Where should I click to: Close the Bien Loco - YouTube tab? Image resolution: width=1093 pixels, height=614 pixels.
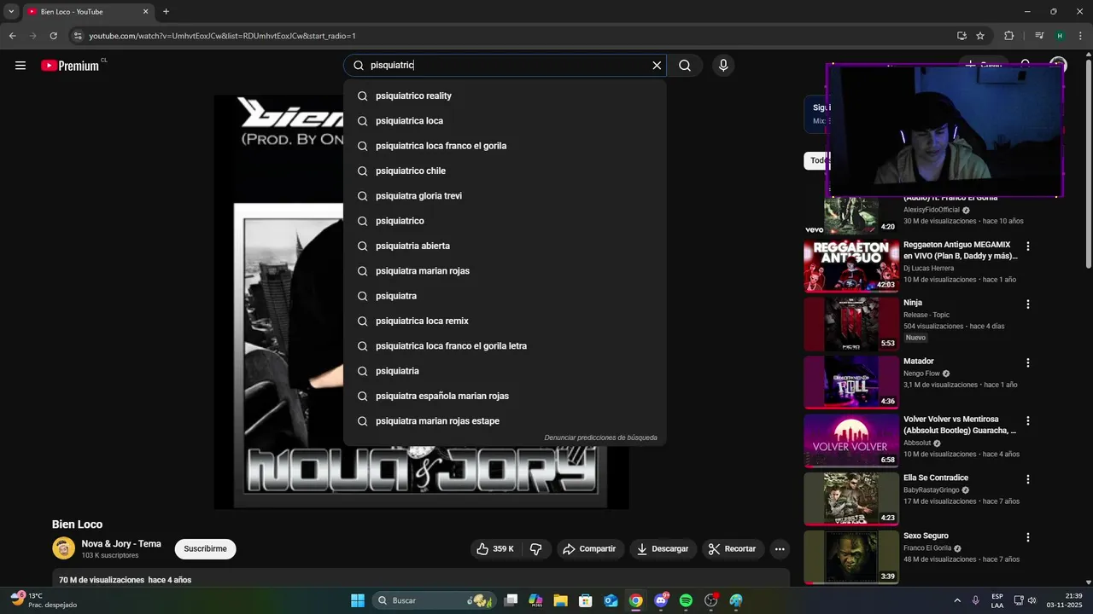pyautogui.click(x=146, y=12)
